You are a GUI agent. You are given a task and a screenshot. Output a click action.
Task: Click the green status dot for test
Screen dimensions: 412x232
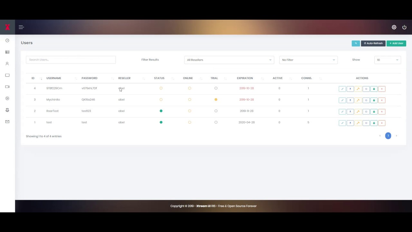(x=161, y=122)
